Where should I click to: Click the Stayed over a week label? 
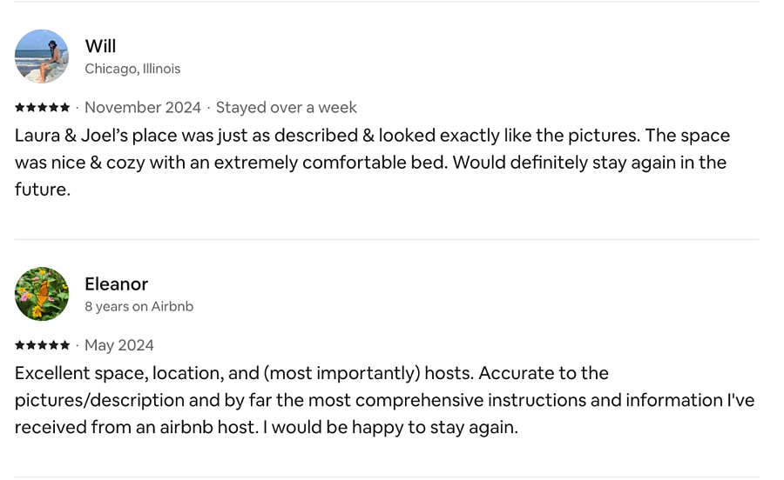(286, 107)
